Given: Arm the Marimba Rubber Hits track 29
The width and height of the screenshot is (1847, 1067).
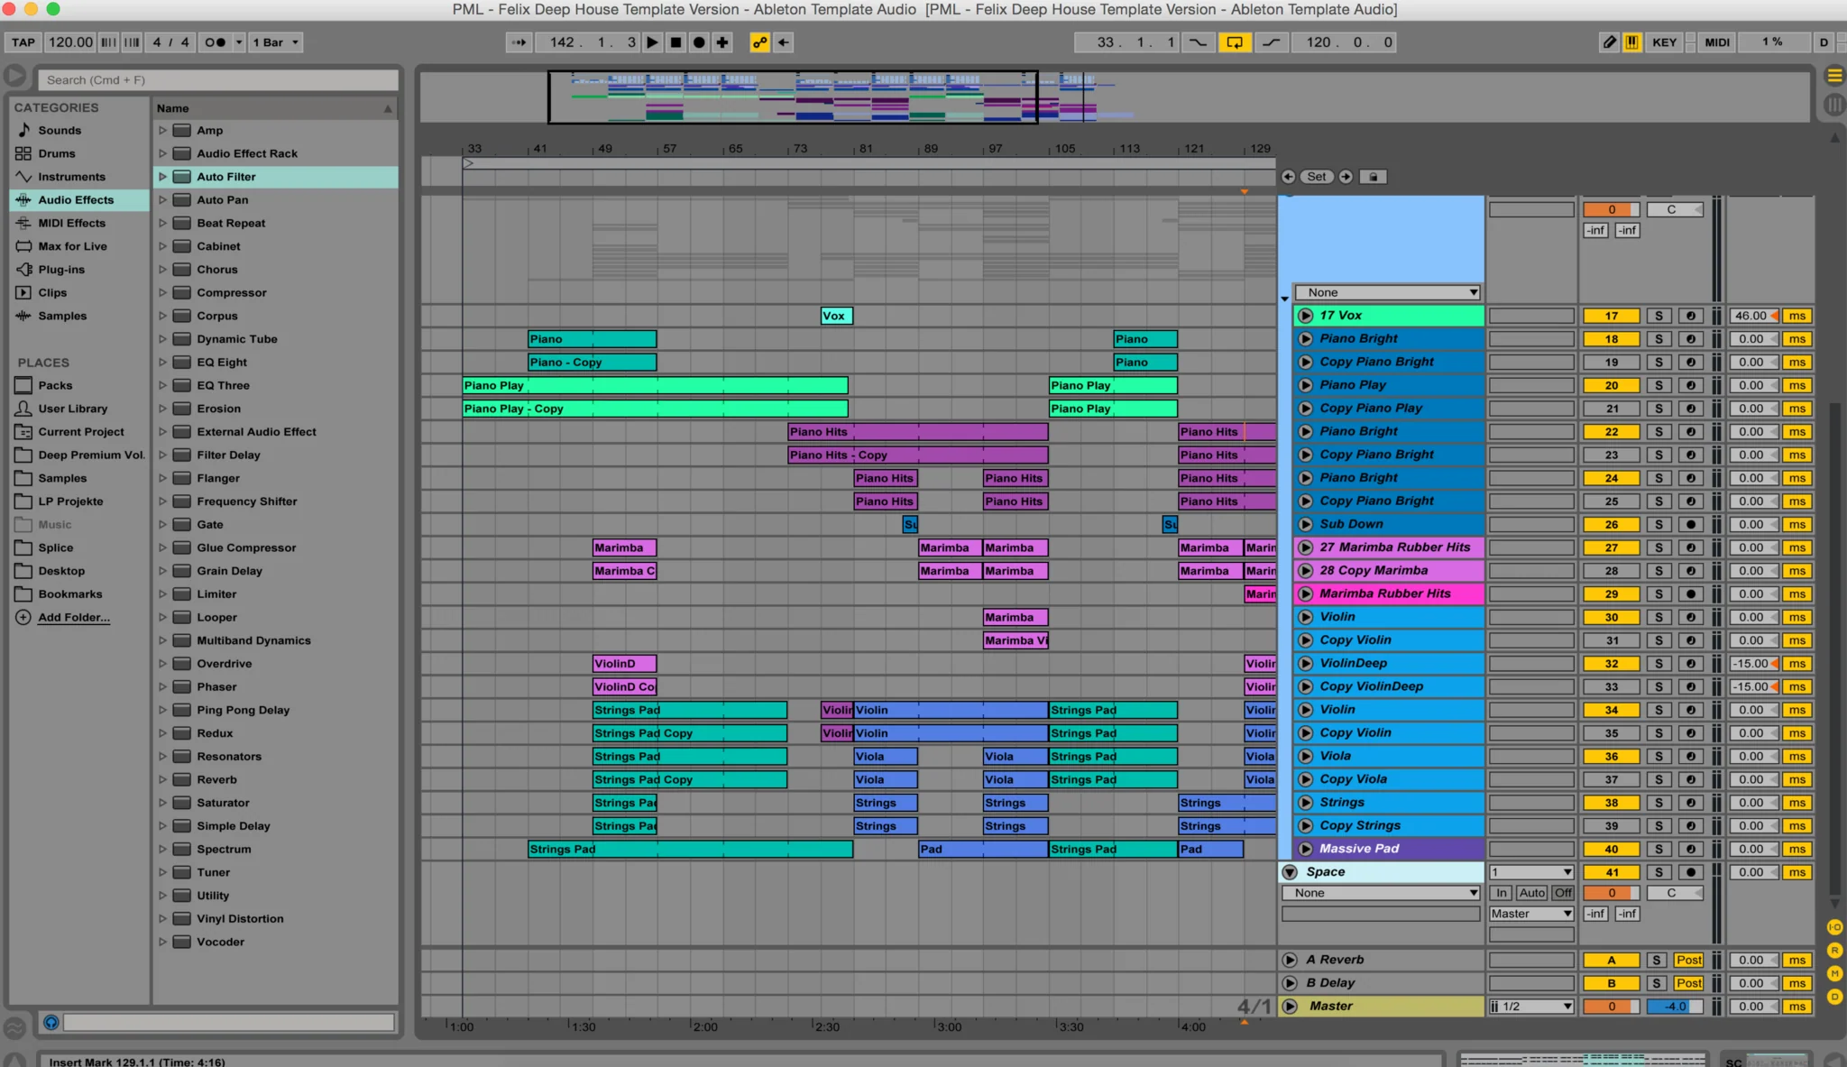Looking at the screenshot, I should coord(1690,594).
